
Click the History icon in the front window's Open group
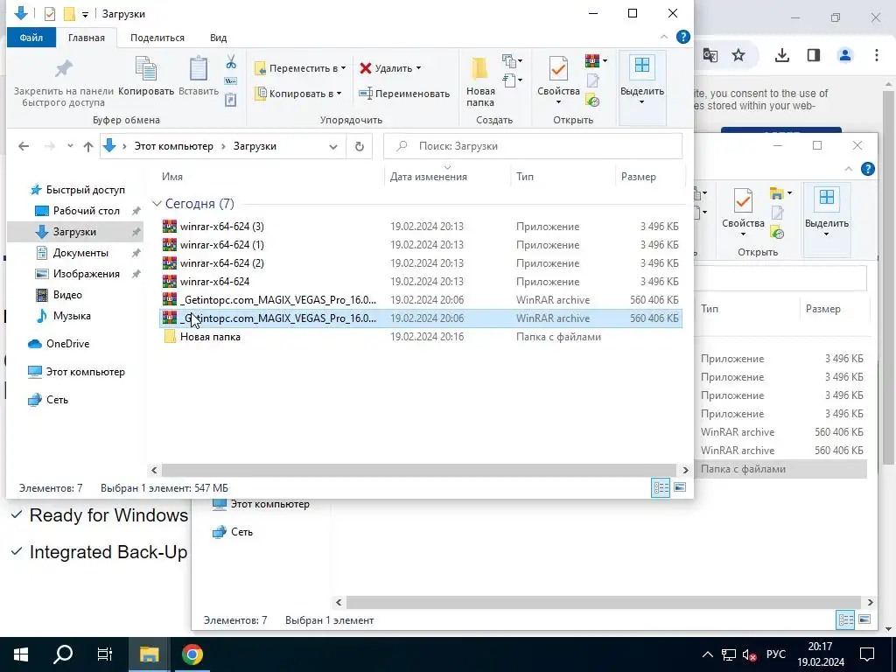click(592, 101)
